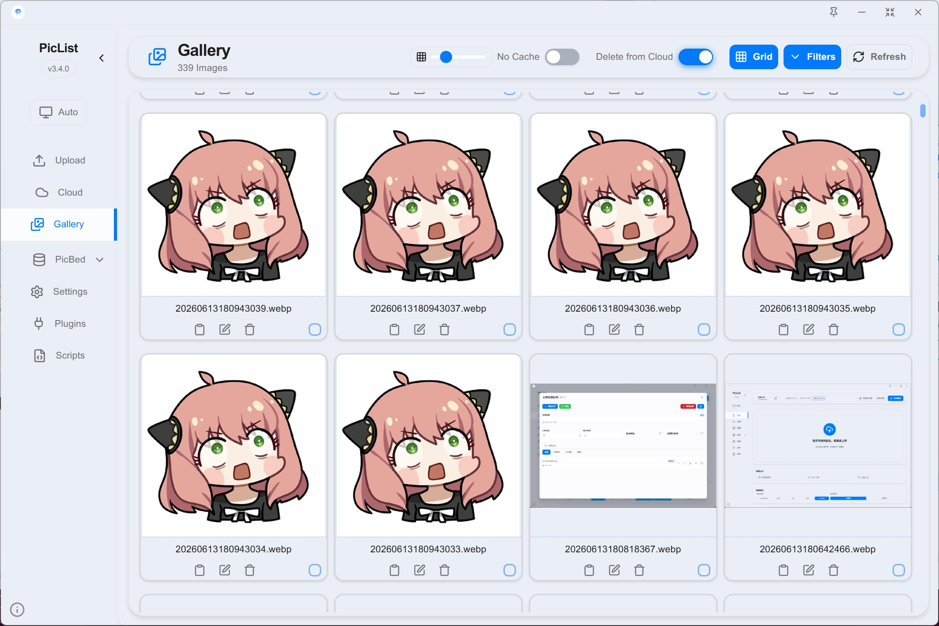Turn off Delete from Cloud switch
Screen dimensions: 939x626
point(696,57)
